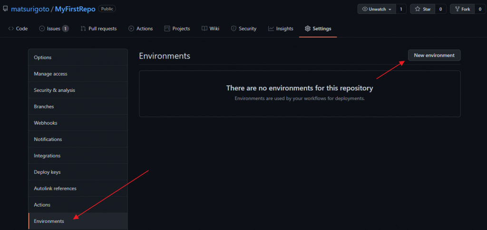Select the Settings tab

[x=318, y=29]
